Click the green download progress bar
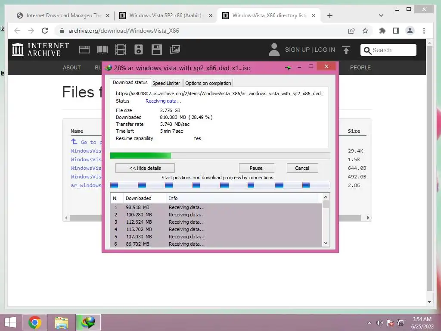This screenshot has height=331, width=441. [x=220, y=156]
